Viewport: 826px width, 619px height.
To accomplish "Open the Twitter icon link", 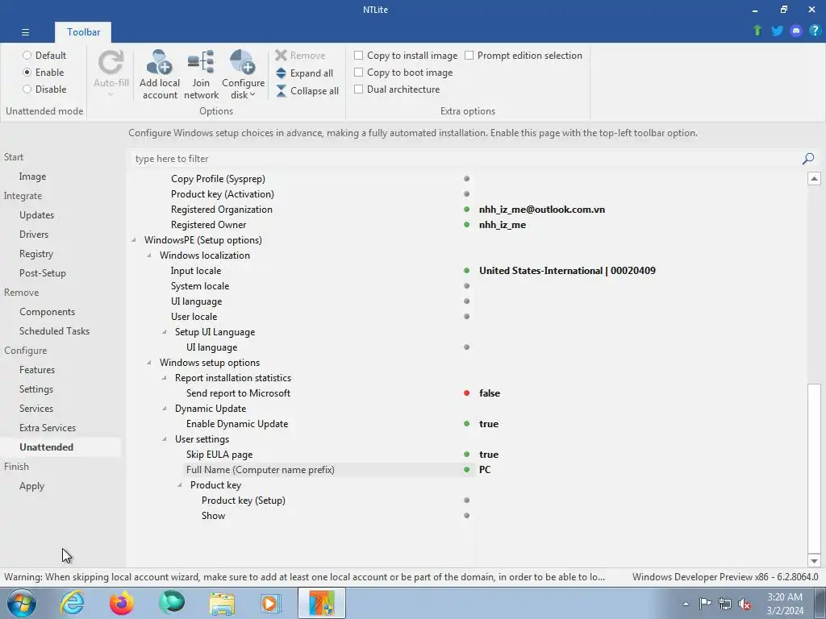I will click(777, 31).
